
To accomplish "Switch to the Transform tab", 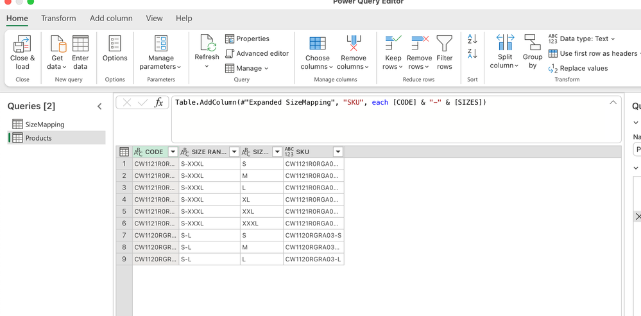I will tap(58, 18).
